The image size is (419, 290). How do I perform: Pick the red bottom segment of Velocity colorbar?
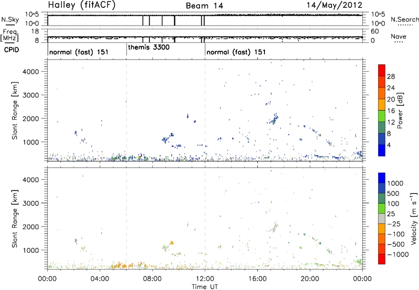[x=382, y=259]
